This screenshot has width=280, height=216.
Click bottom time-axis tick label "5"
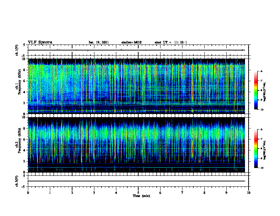pyautogui.click(x=138, y=193)
